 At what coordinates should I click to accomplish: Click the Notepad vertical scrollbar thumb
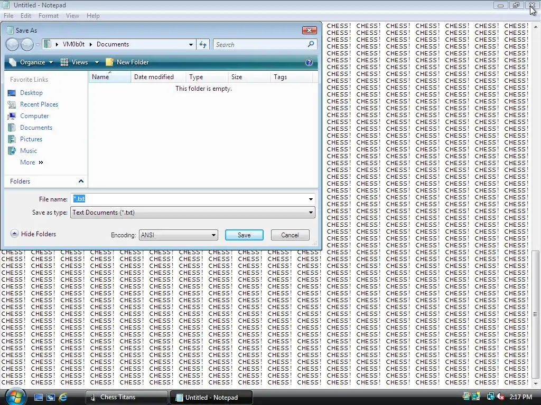pos(536,314)
